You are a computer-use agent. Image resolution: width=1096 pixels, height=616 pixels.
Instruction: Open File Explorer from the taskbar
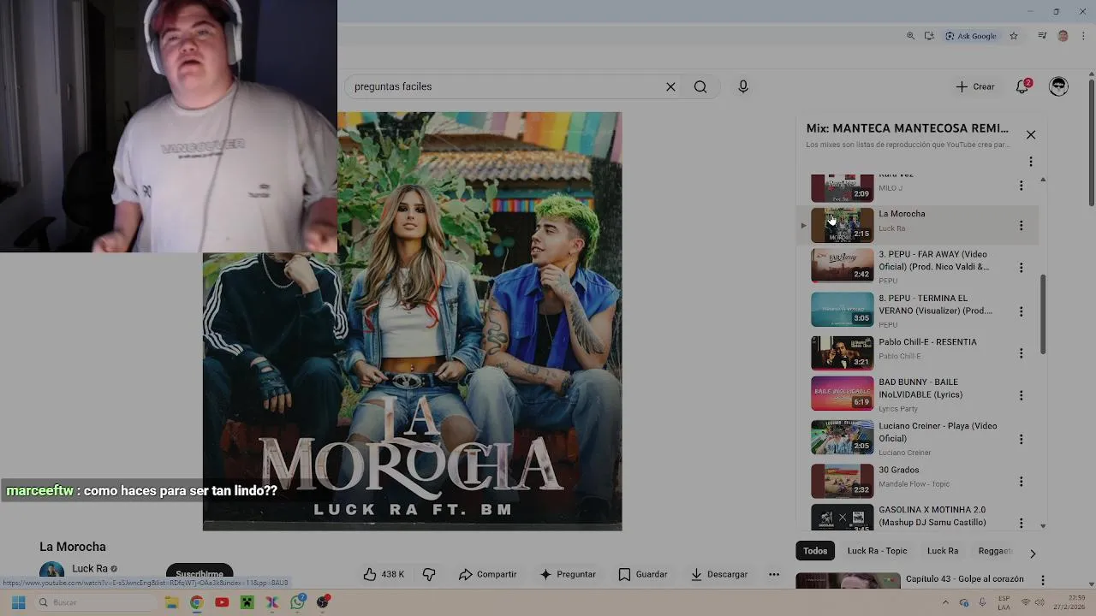(x=172, y=602)
